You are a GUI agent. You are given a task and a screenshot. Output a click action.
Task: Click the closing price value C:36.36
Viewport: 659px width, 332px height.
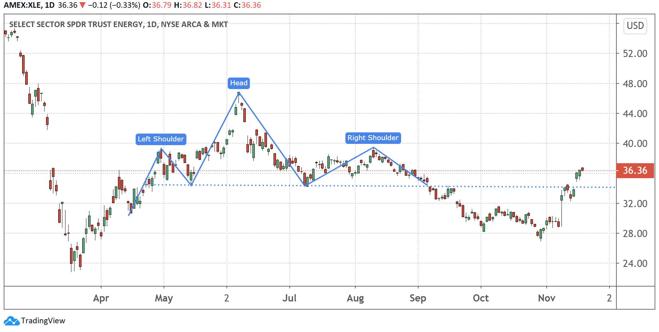(x=248, y=5)
